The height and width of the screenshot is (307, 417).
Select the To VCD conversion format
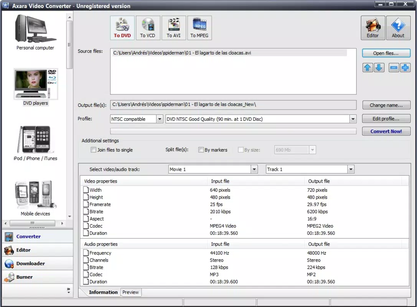(x=148, y=28)
